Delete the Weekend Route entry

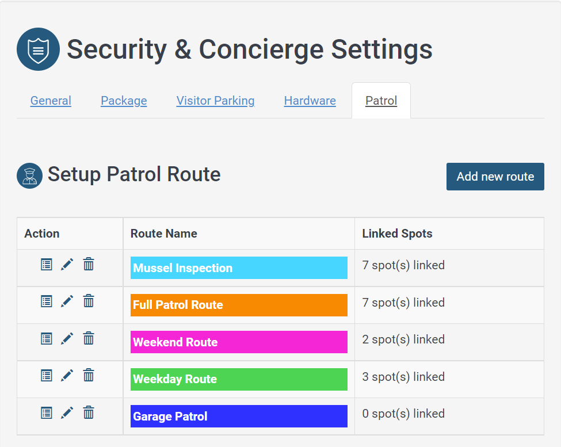pos(89,338)
